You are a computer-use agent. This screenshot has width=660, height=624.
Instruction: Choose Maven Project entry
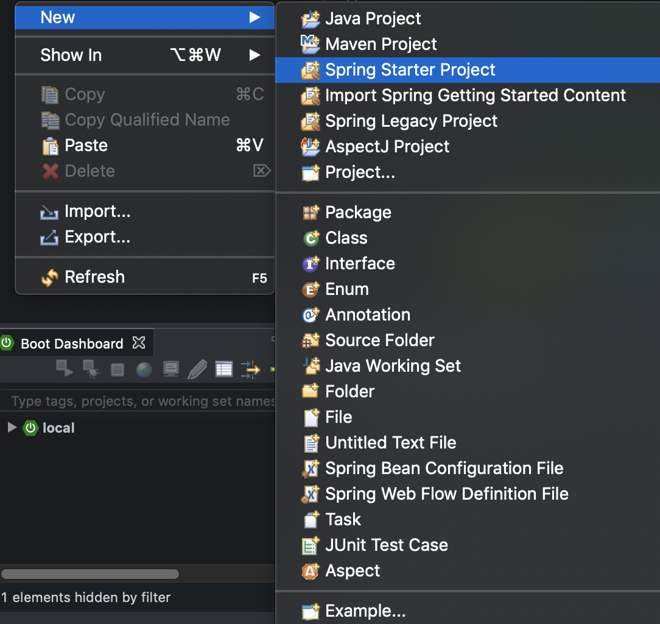(x=468, y=44)
